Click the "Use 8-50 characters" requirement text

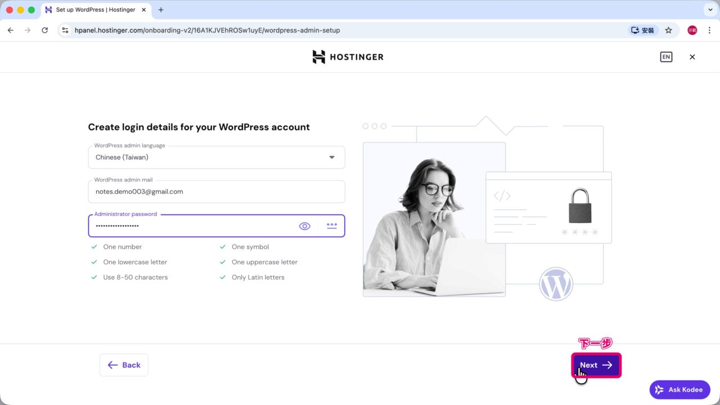pos(136,277)
